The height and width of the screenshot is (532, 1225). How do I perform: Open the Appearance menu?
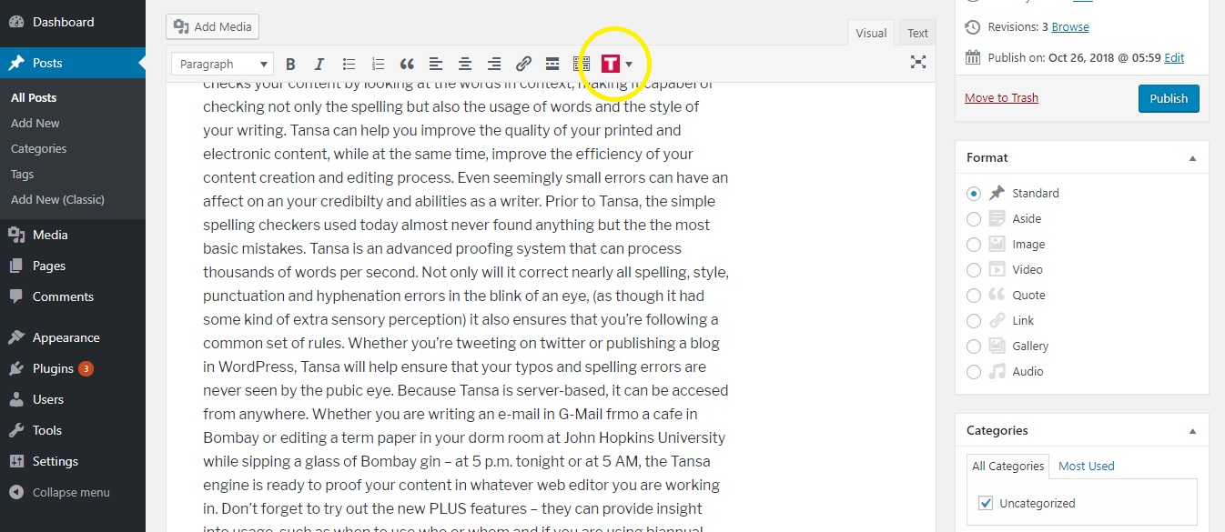[x=73, y=337]
